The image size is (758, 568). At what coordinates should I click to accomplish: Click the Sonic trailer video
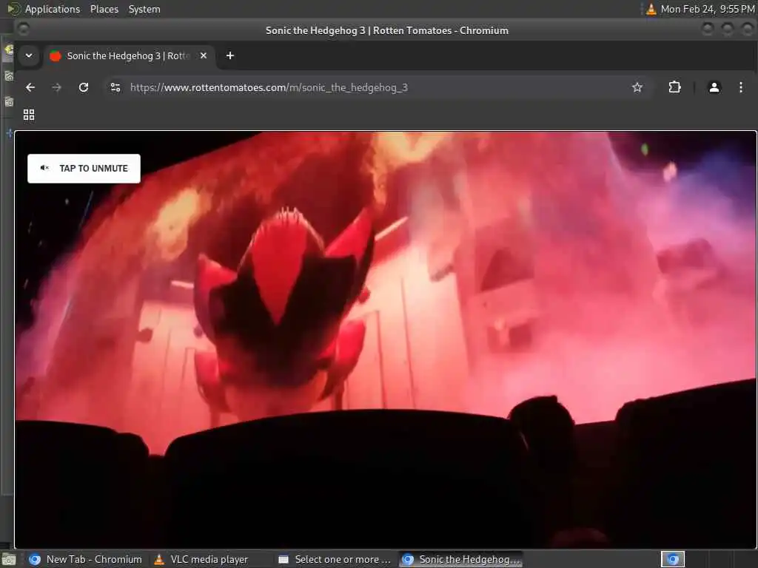coord(386,340)
